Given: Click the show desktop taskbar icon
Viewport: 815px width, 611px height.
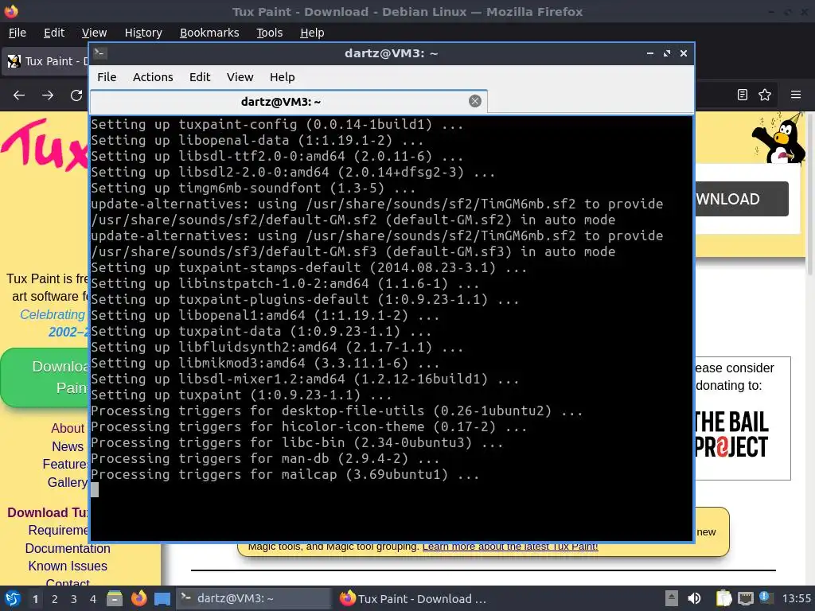Looking at the screenshot, I should pyautogui.click(x=162, y=598).
